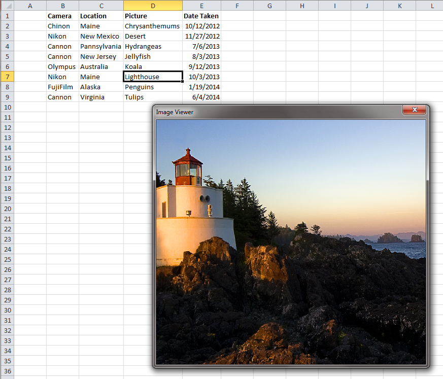Select the 7/6/2013 date cell
443x379 pixels.
point(202,46)
